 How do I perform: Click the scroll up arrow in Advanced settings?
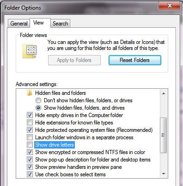coord(164,93)
